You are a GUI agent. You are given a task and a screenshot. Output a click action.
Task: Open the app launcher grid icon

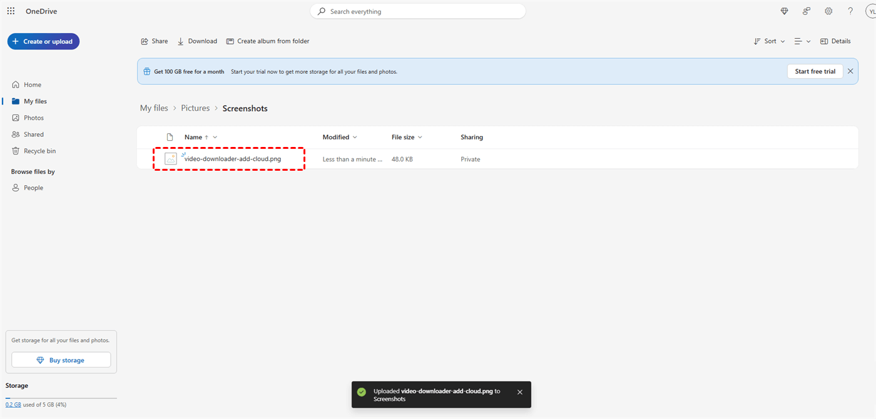(x=11, y=11)
